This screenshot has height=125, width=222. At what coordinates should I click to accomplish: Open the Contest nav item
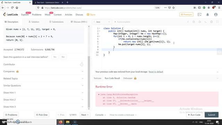(x=58, y=15)
